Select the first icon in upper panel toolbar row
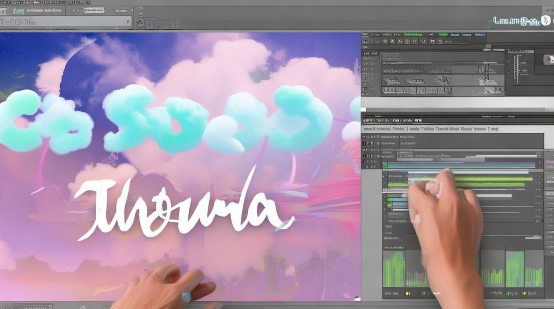The image size is (554, 309). pos(365,42)
